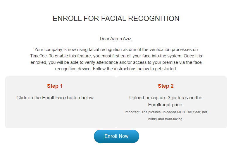Click the word TimeTec in the paragraph
The image size is (231, 148).
(38, 56)
